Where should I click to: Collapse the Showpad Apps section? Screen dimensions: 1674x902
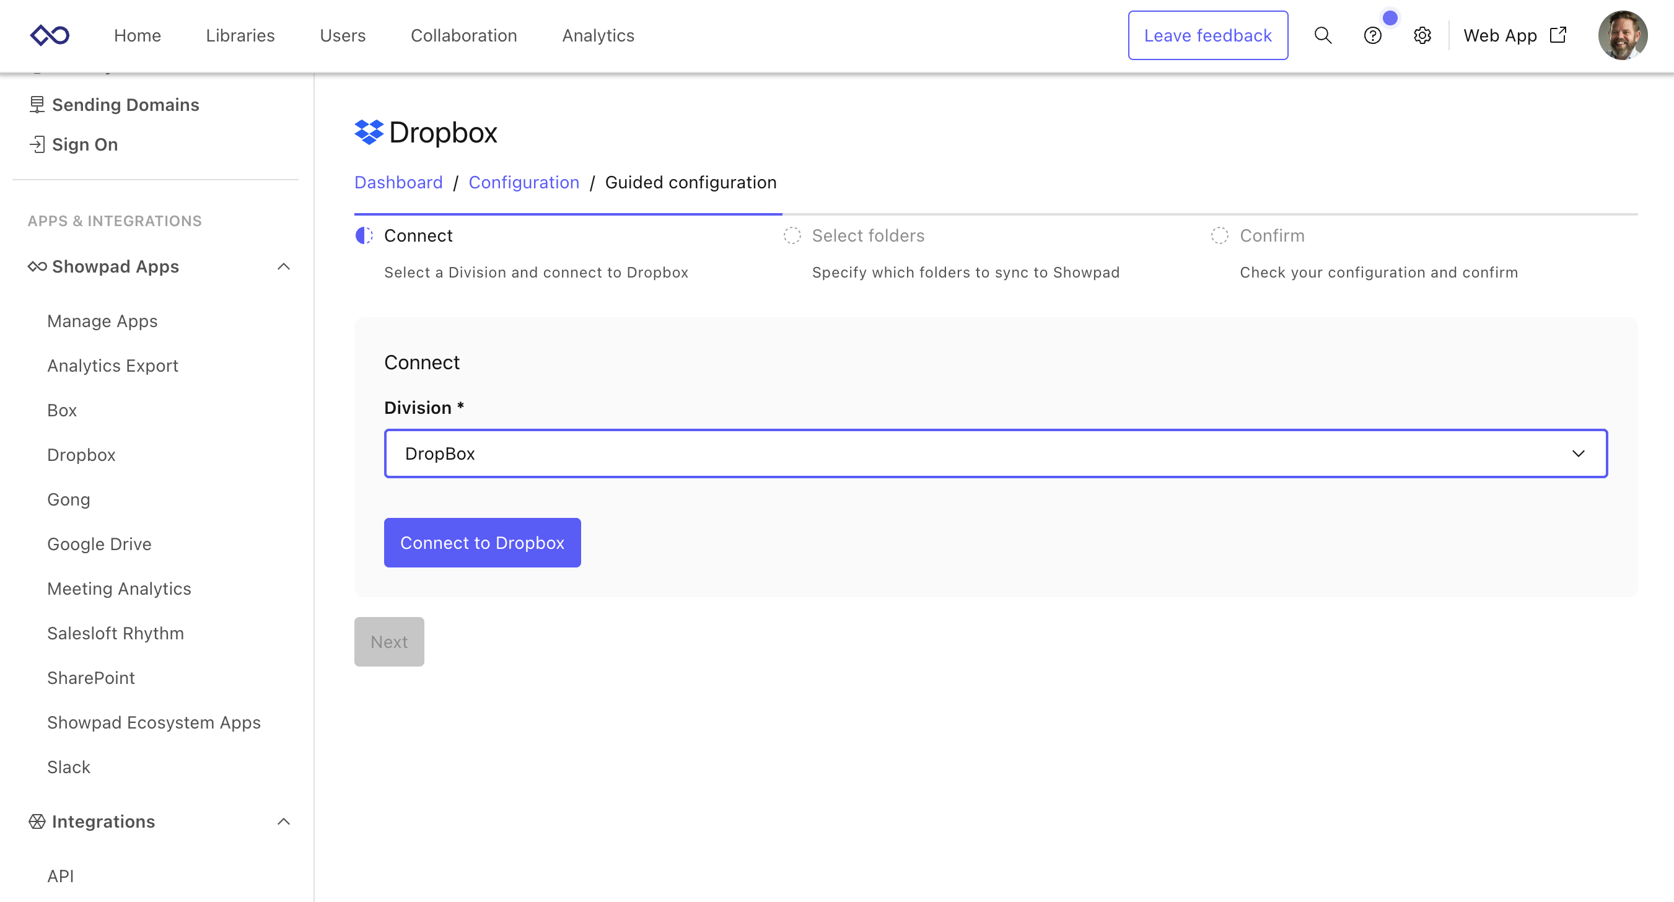[283, 266]
